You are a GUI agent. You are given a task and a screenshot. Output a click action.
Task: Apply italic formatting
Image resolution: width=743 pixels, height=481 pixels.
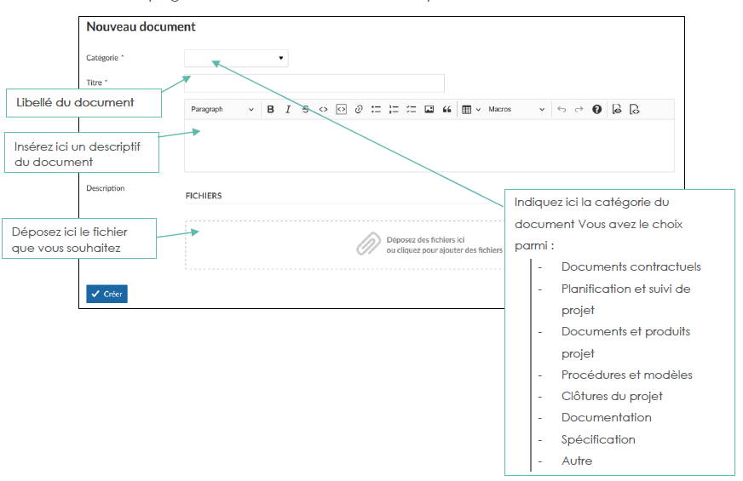click(288, 110)
